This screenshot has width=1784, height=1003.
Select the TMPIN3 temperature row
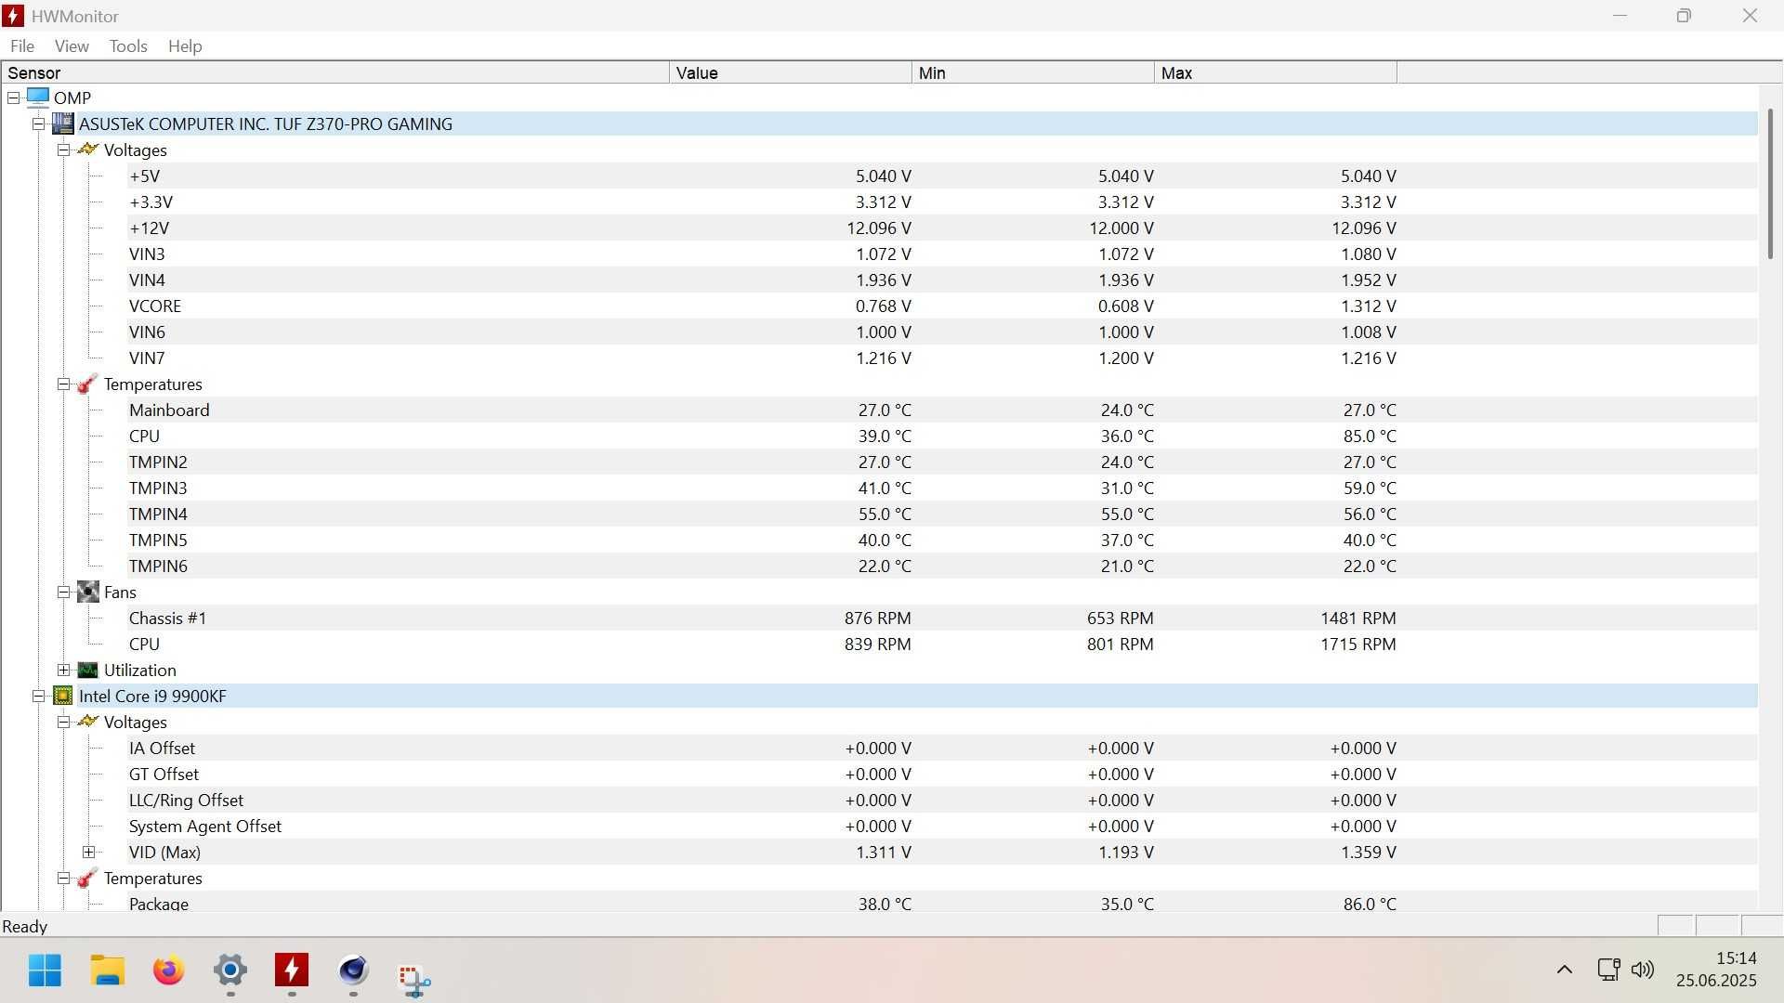pos(942,488)
